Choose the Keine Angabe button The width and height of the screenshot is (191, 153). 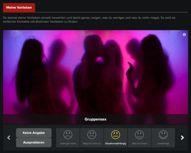pyautogui.click(x=34, y=133)
